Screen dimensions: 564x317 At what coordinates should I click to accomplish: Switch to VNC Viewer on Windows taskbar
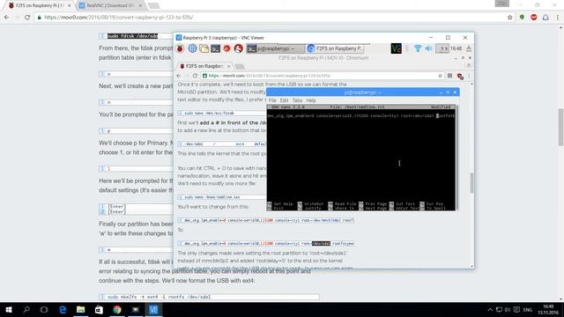153,309
